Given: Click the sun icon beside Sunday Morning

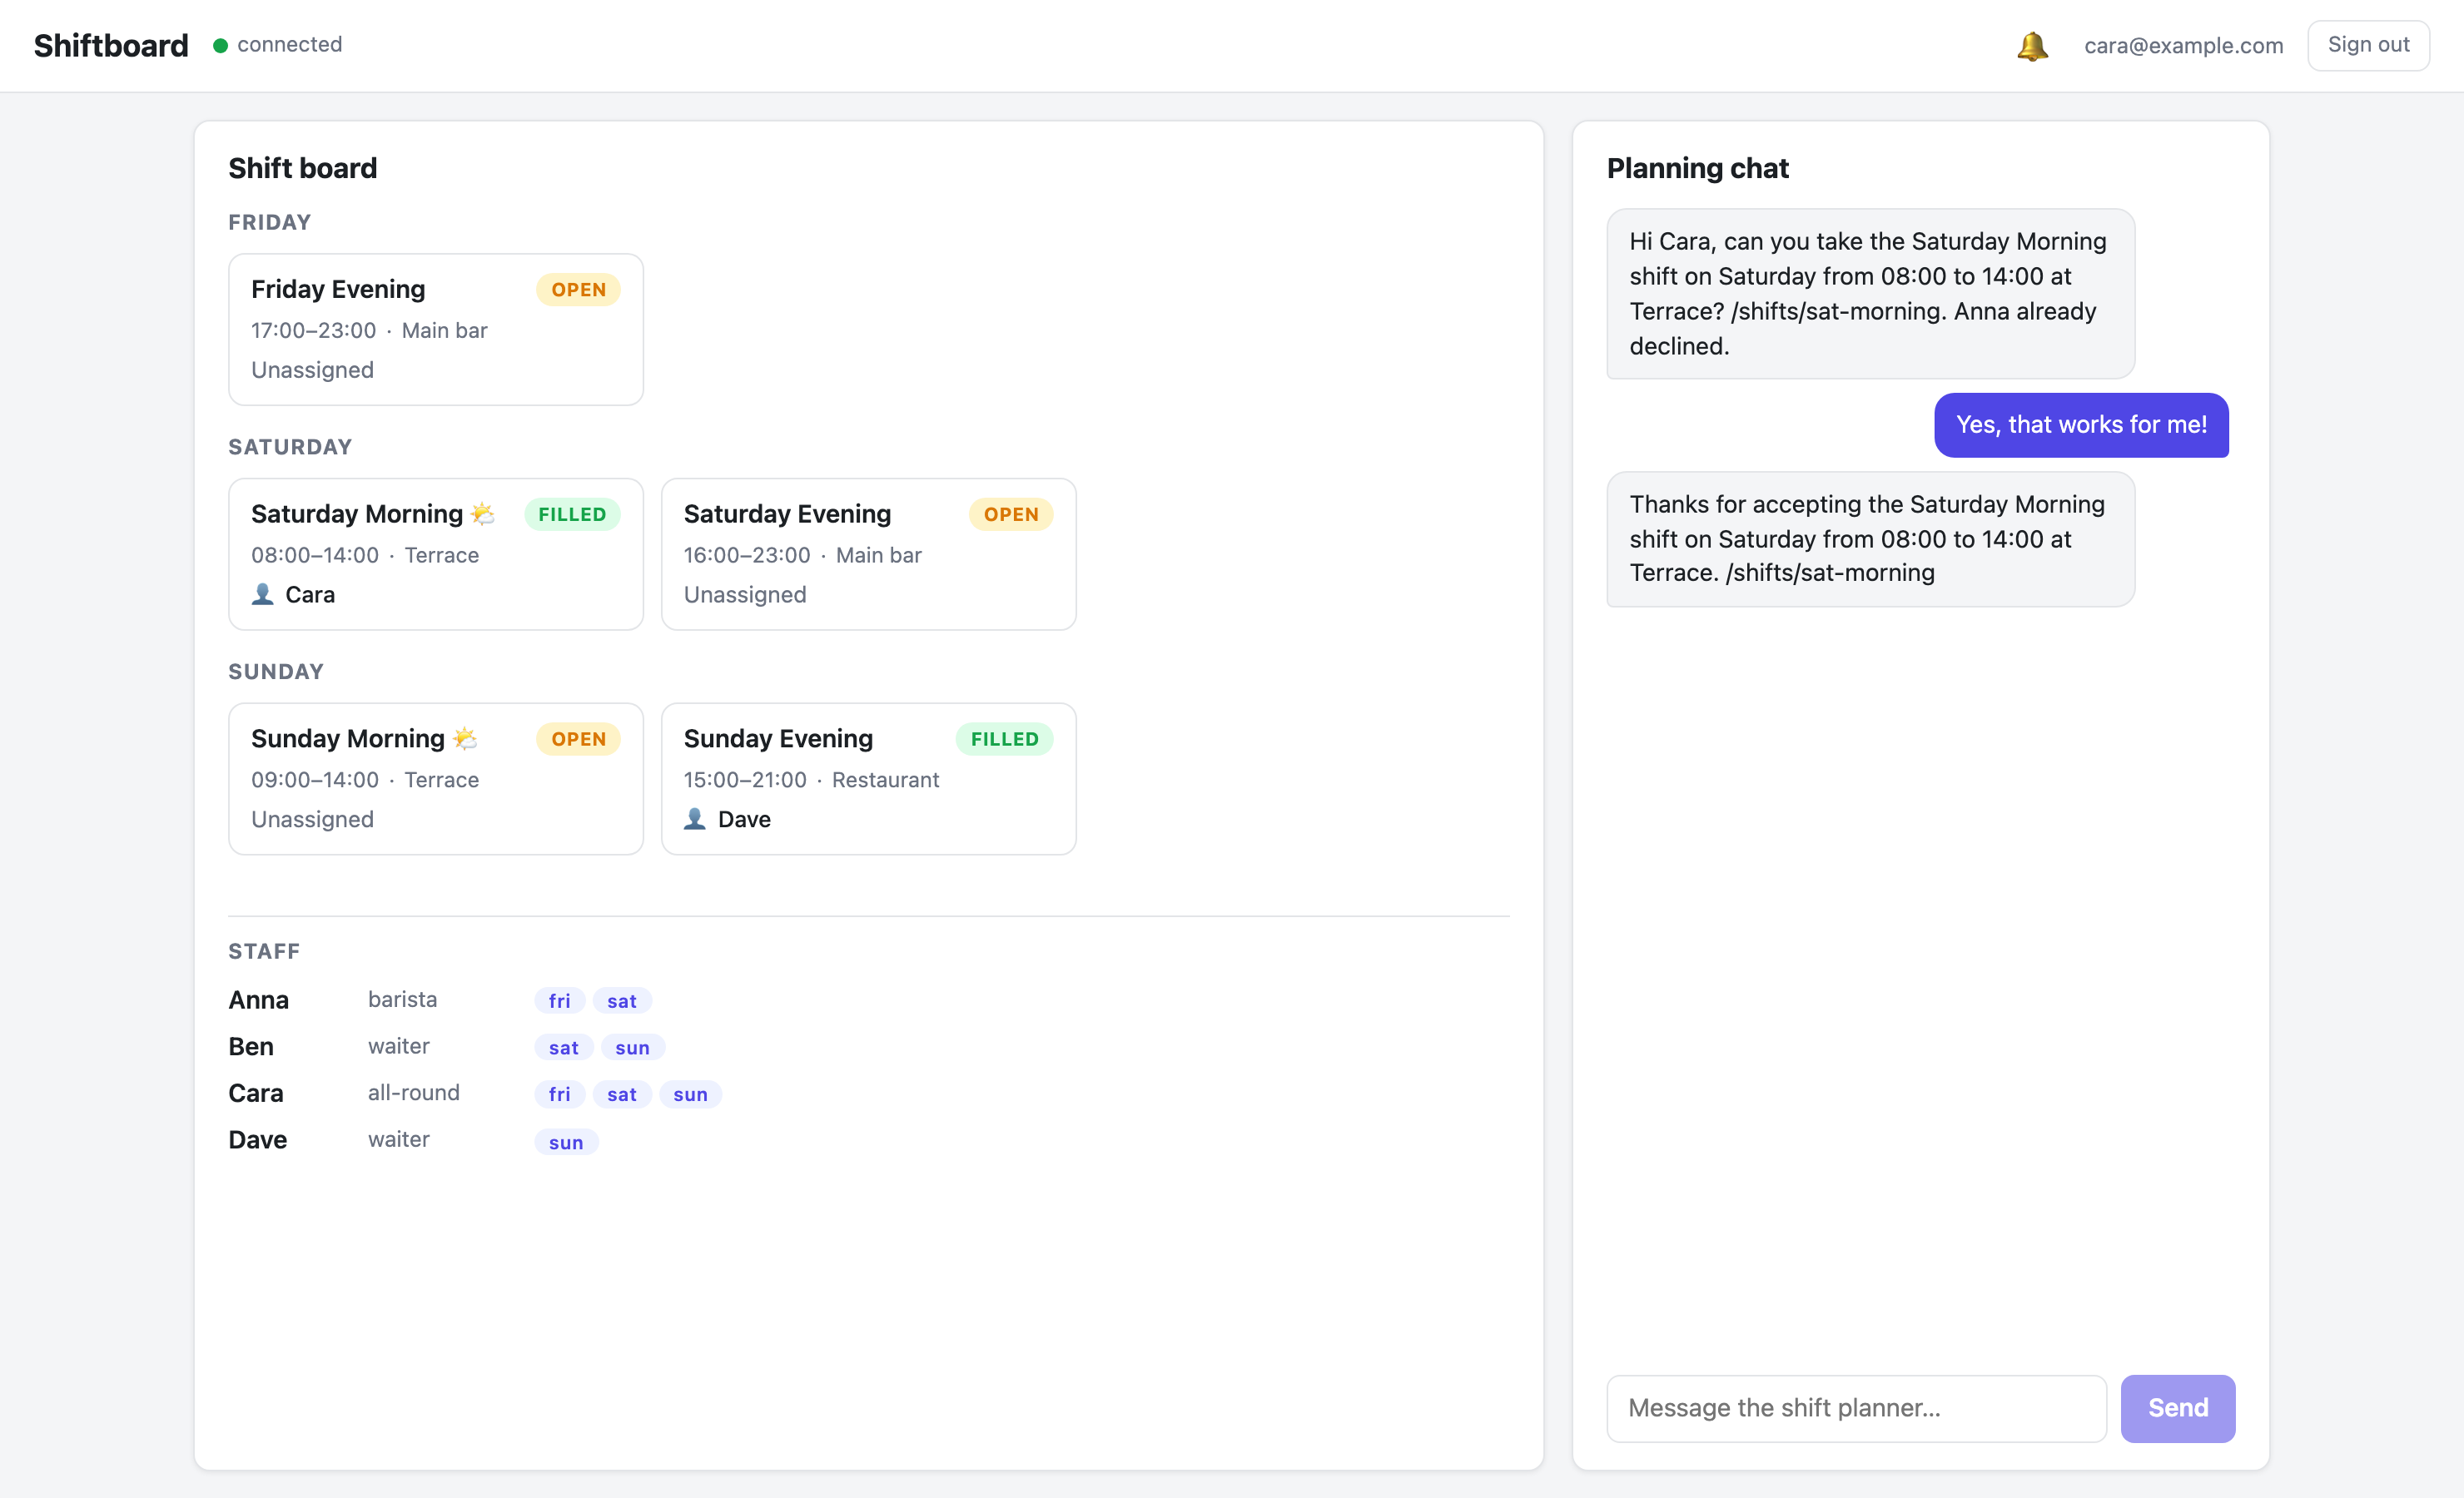Looking at the screenshot, I should 465,739.
